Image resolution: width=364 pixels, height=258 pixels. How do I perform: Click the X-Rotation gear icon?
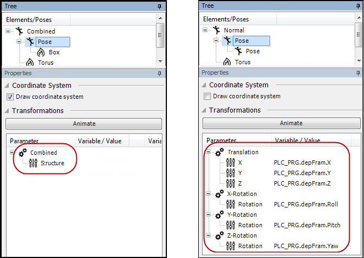(220, 194)
